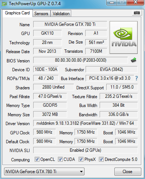
Task: Click the camera screenshot icon
Action: pyautogui.click(x=137, y=13)
